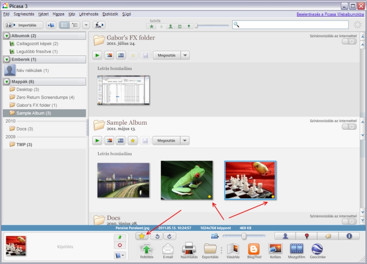
Task: Open the add-to-album dropdown in selection tray
Action: click(x=120, y=255)
